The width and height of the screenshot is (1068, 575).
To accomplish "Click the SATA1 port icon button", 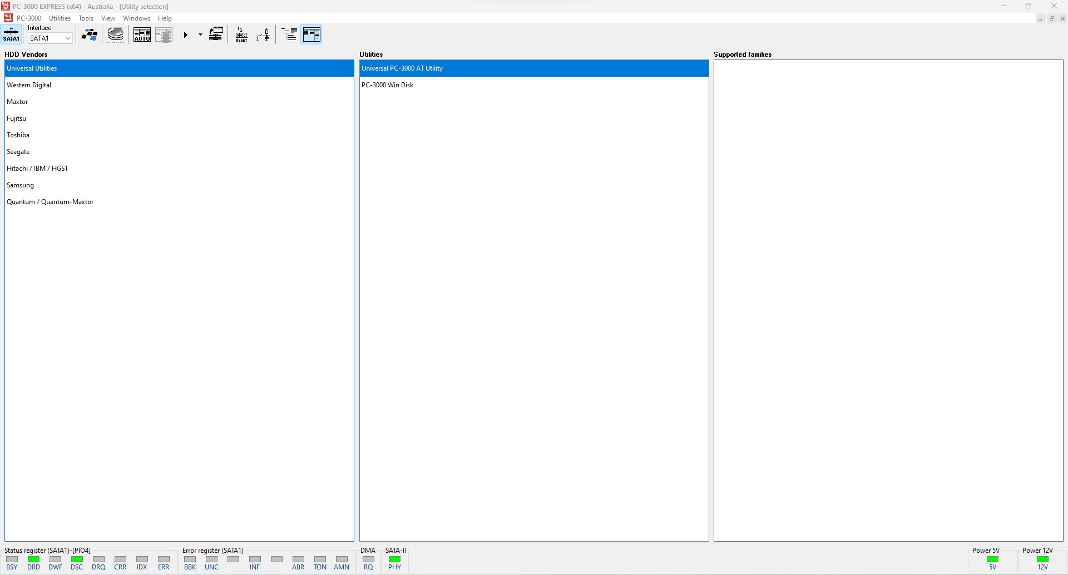I will tap(11, 34).
